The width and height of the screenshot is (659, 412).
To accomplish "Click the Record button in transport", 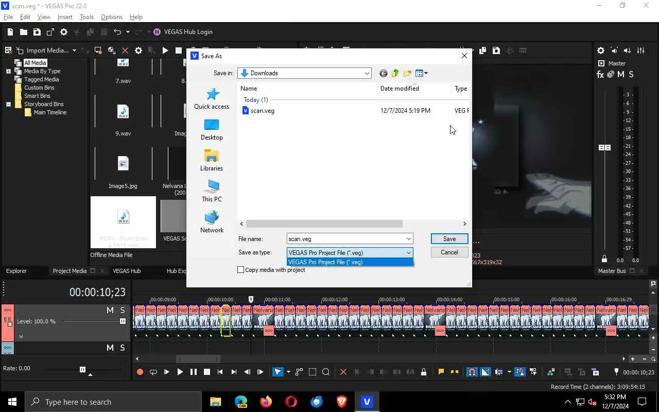I will pyautogui.click(x=140, y=372).
